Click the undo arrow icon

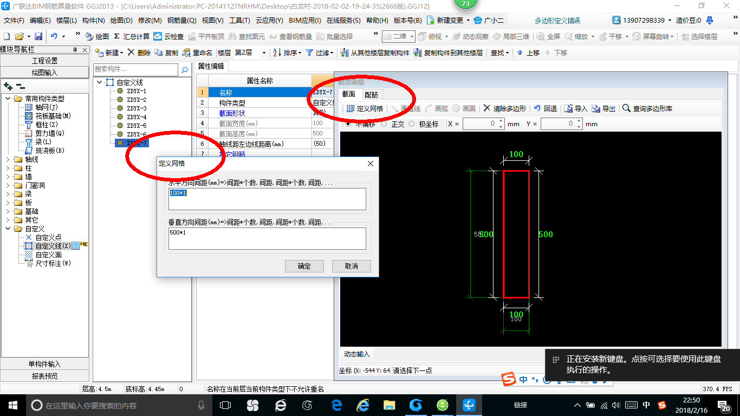tap(54, 36)
